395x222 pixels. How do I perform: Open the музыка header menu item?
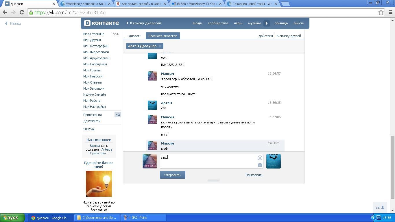click(x=255, y=23)
